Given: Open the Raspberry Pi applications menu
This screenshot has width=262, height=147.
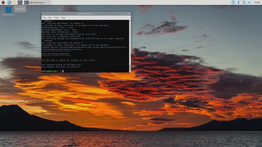Looking at the screenshot, I should pyautogui.click(x=3, y=2).
